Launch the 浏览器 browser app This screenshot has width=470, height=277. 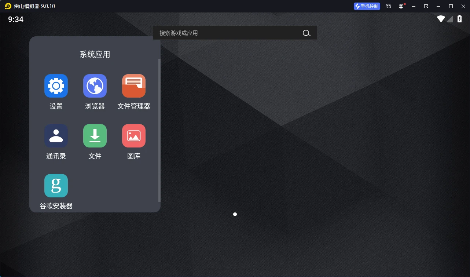pyautogui.click(x=95, y=85)
